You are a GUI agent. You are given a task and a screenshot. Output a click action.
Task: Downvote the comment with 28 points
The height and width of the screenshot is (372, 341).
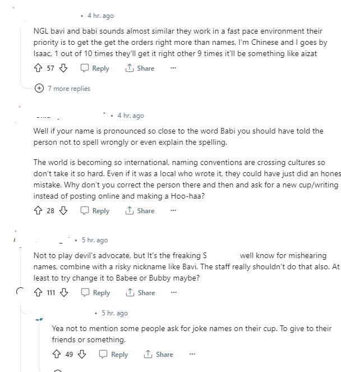(x=63, y=211)
